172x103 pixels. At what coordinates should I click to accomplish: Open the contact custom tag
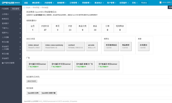[x=76, y=46]
